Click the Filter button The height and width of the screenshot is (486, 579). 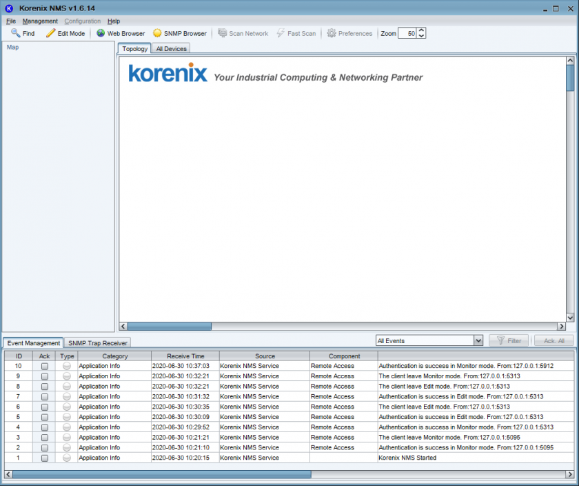click(509, 340)
